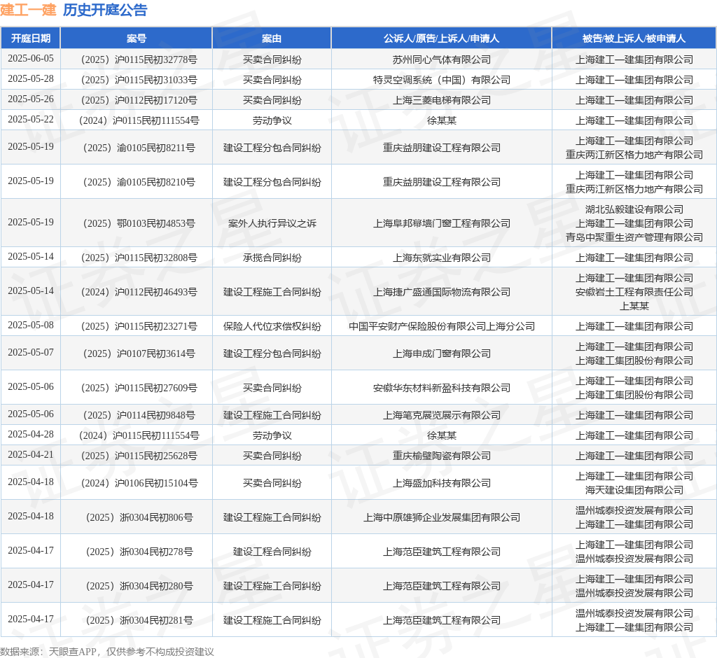The image size is (717, 658).
Task: Click the 案由 column header
Action: pos(272,38)
